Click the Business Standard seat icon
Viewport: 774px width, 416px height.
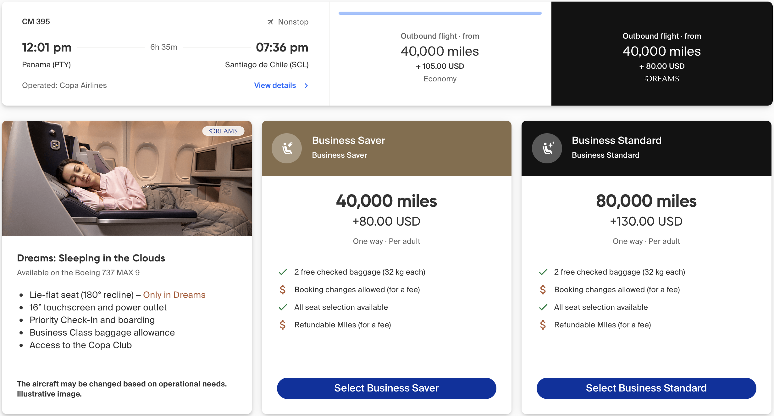point(547,148)
